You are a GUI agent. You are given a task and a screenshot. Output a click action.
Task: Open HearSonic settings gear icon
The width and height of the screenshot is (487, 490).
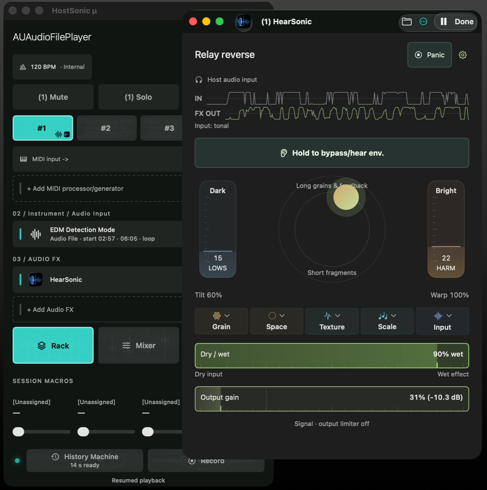[x=462, y=55]
